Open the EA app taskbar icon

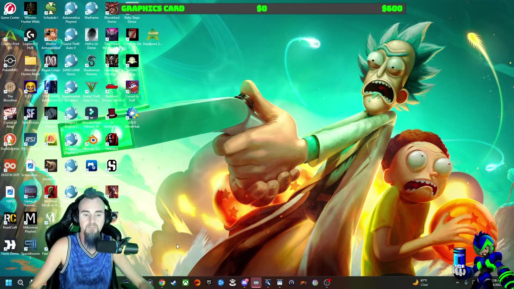[197, 283]
